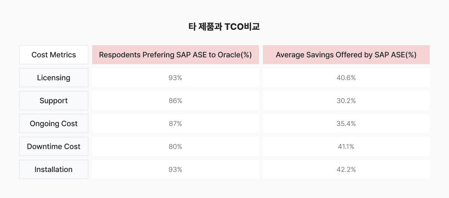Select the Downtime Cost row label
This screenshot has width=449, height=198.
point(54,146)
